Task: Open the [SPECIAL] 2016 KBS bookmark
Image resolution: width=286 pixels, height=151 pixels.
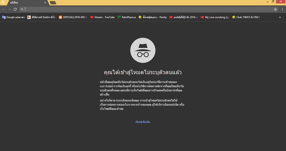Action: click(x=73, y=17)
